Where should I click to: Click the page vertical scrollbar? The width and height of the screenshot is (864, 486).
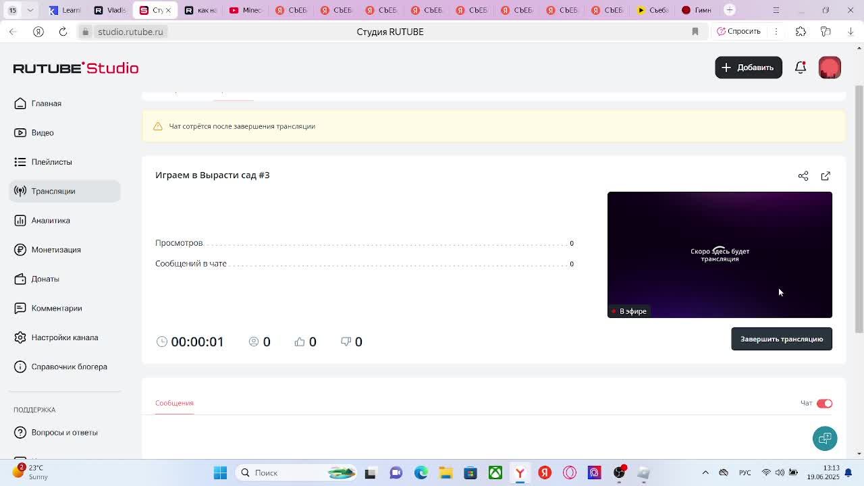(x=859, y=209)
